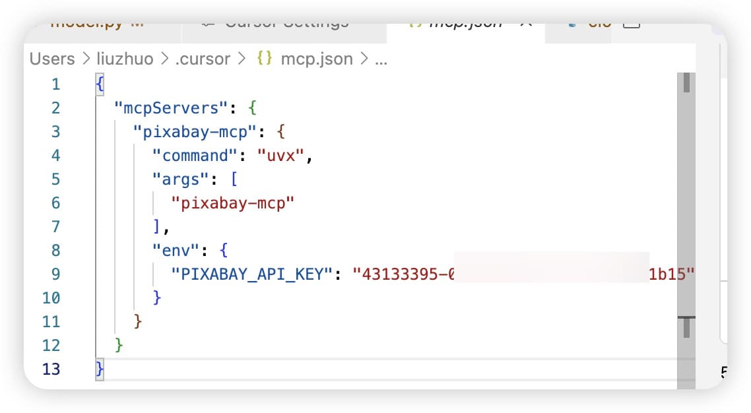Click the "PIXABAY_API_KEY" key text
This screenshot has height=413, width=751.
(251, 274)
